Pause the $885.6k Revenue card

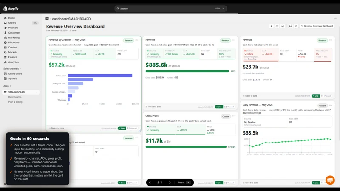[229, 107]
